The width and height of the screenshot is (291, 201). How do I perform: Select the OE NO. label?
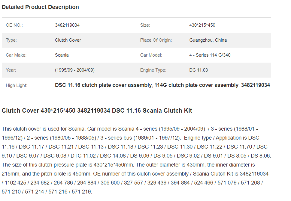tap(14, 25)
